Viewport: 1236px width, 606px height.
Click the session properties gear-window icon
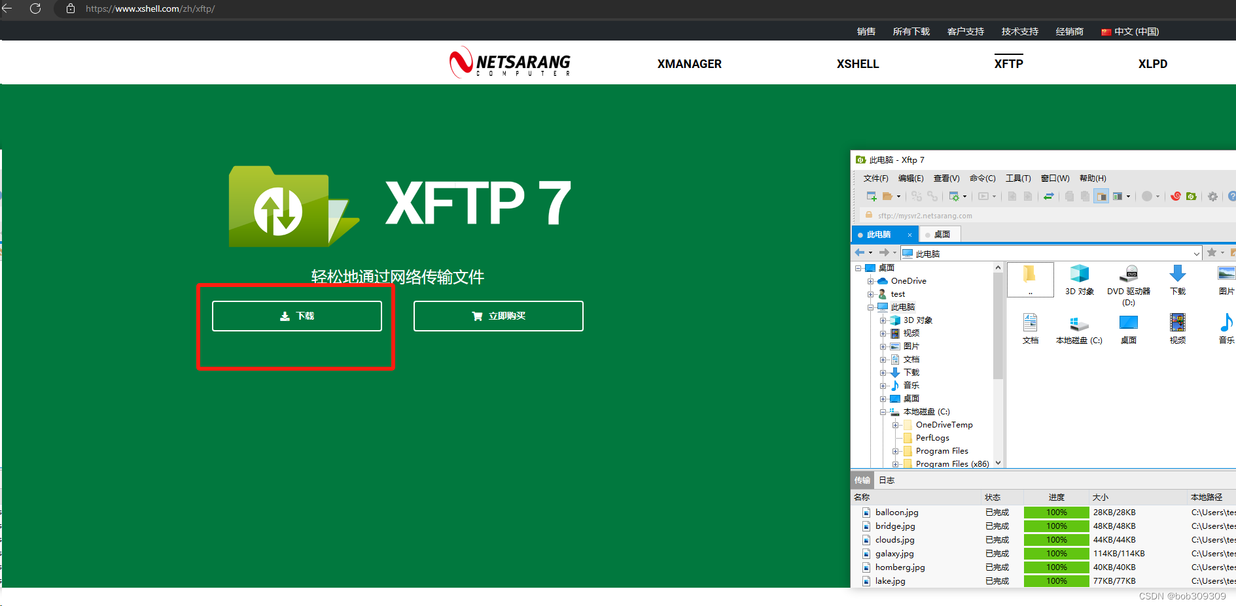click(x=954, y=196)
